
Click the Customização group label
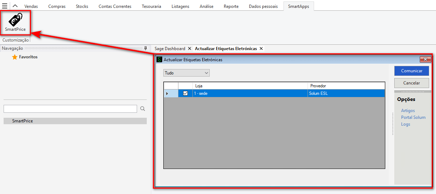pos(15,40)
